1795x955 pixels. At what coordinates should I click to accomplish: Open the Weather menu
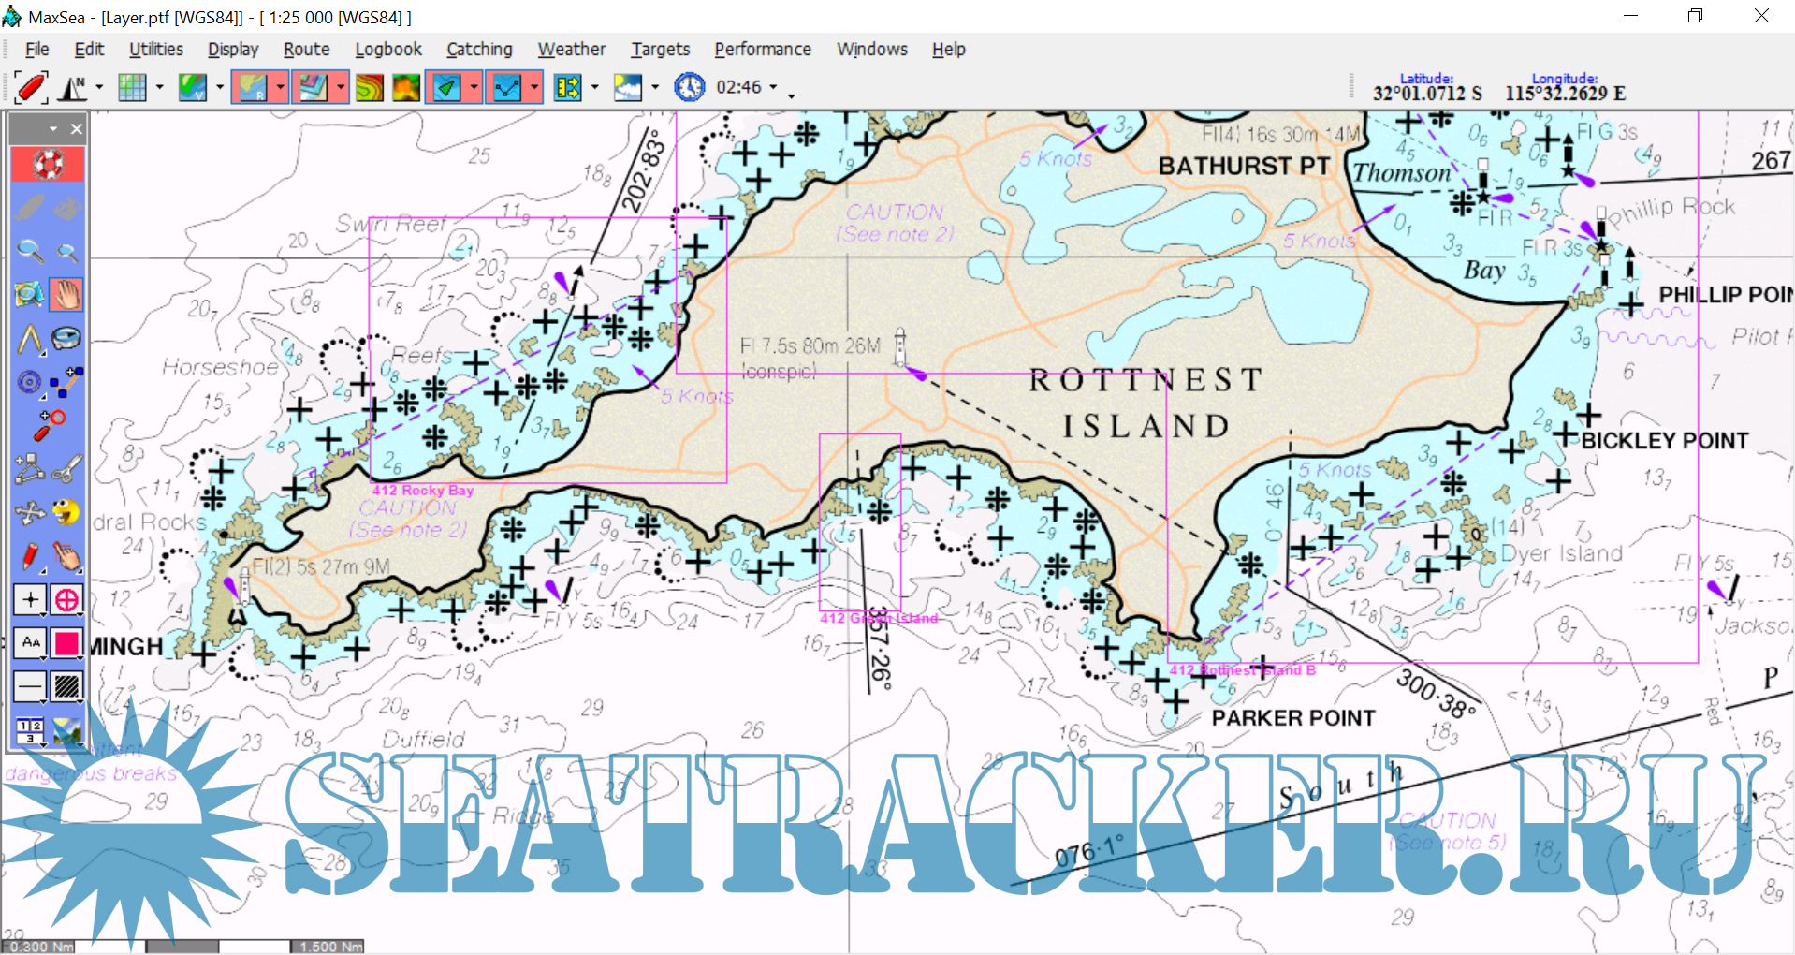click(571, 50)
